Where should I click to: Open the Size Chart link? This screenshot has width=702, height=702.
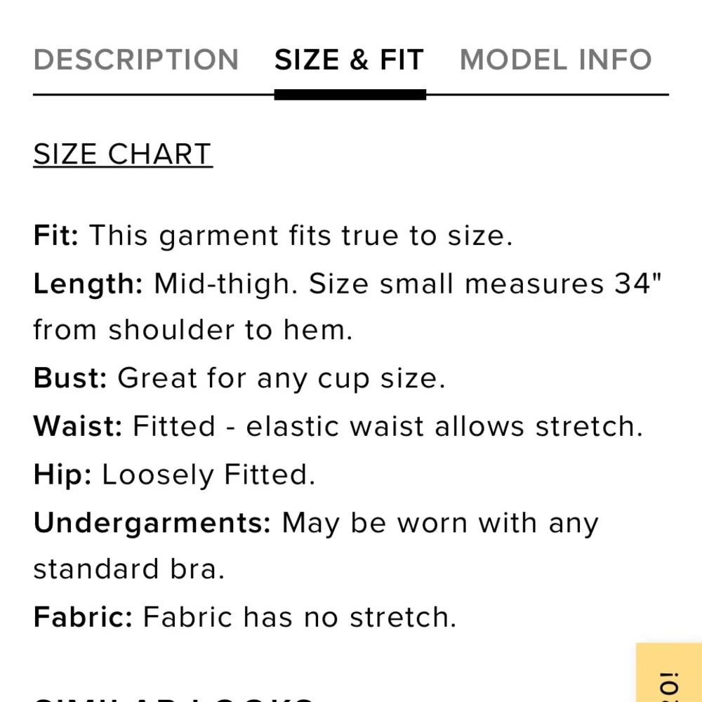point(122,154)
